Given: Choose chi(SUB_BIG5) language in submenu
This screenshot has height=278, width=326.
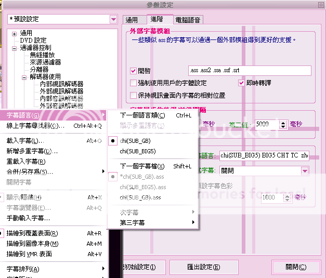Looking at the screenshot, I should pyautogui.click(x=137, y=151).
